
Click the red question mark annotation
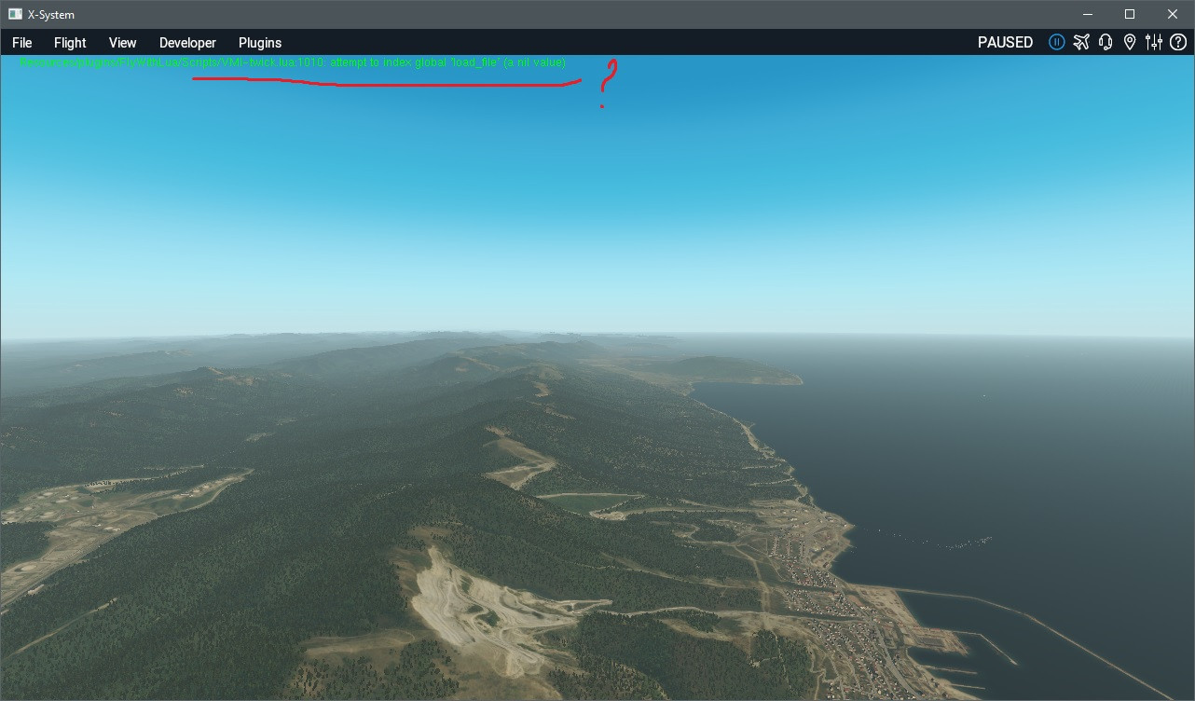click(607, 84)
